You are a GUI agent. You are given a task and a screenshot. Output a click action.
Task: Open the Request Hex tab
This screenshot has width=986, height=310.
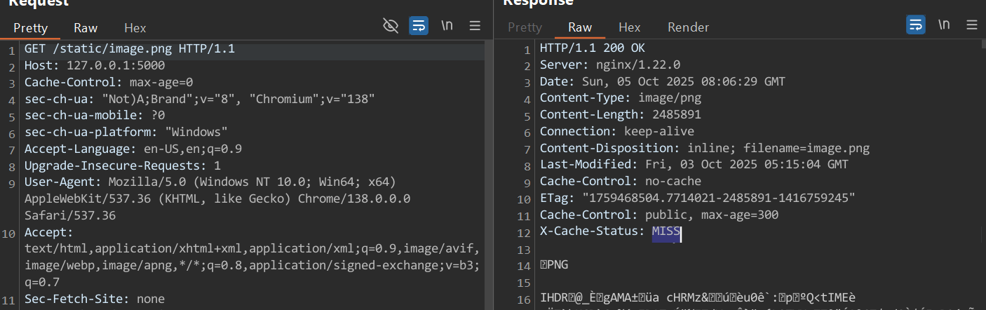coord(135,28)
